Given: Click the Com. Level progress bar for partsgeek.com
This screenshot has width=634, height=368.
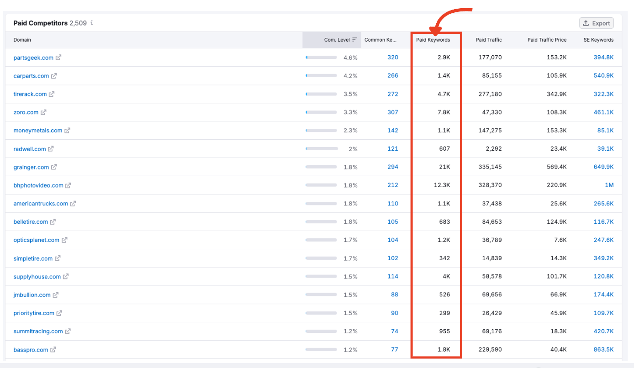Looking at the screenshot, I should click(321, 58).
